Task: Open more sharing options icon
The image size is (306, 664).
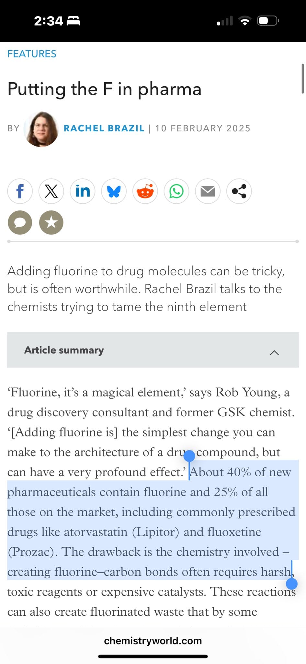Action: [239, 191]
